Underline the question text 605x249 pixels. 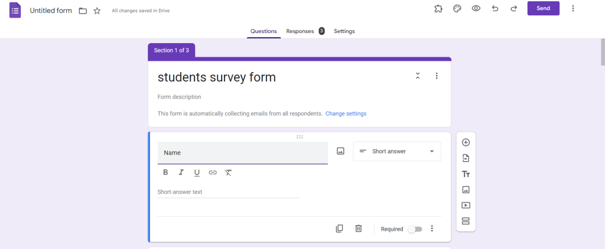point(197,173)
